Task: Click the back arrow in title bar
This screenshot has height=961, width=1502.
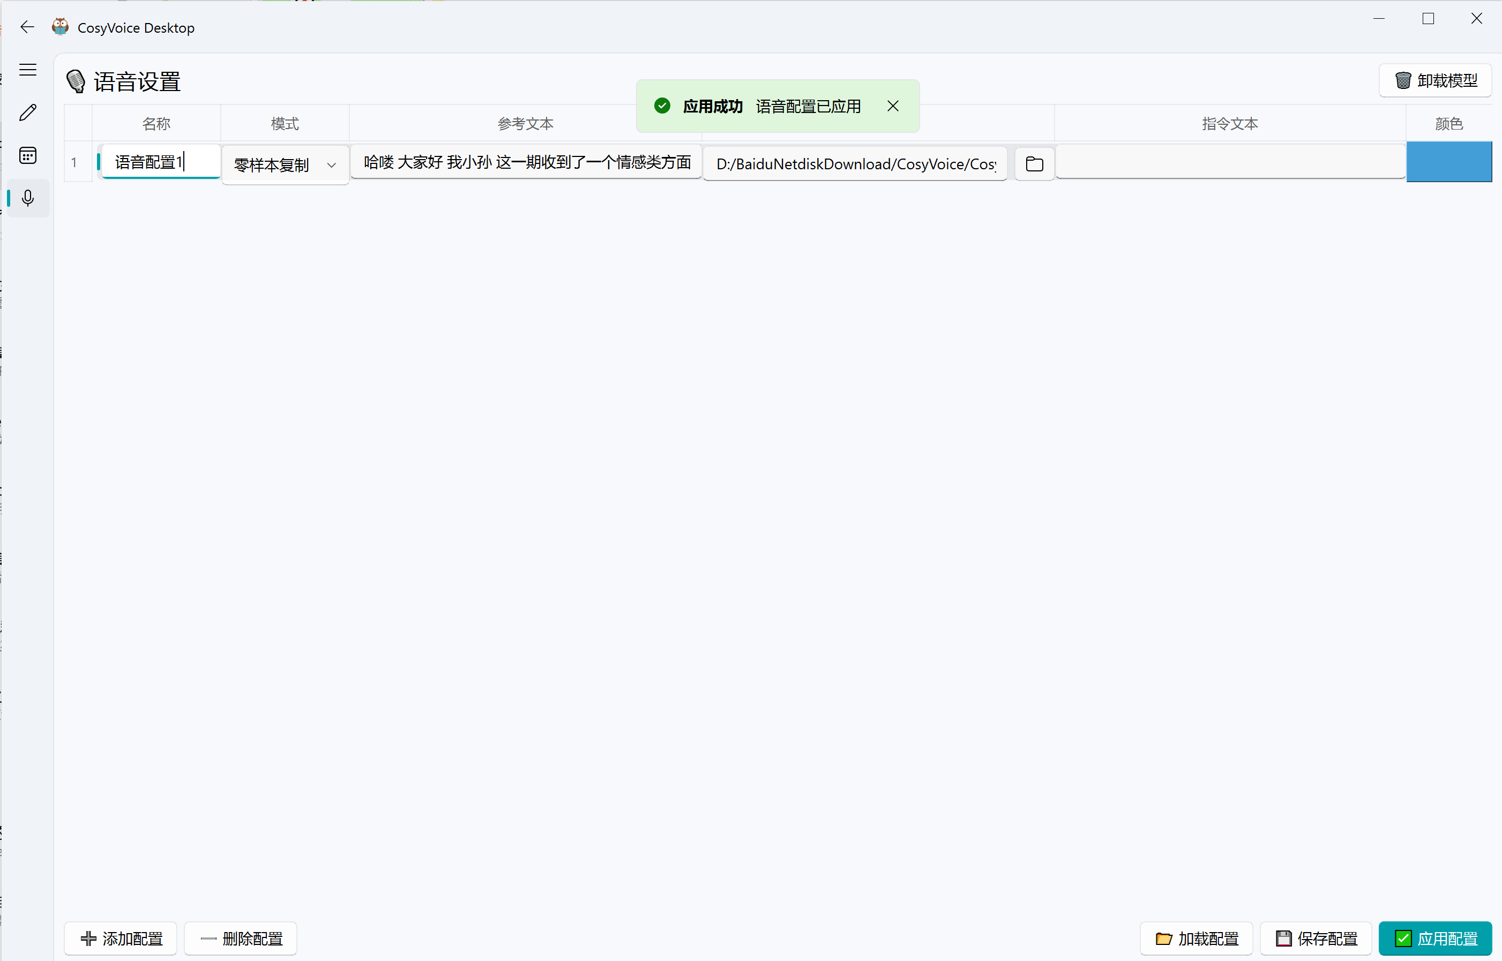Action: coord(27,27)
